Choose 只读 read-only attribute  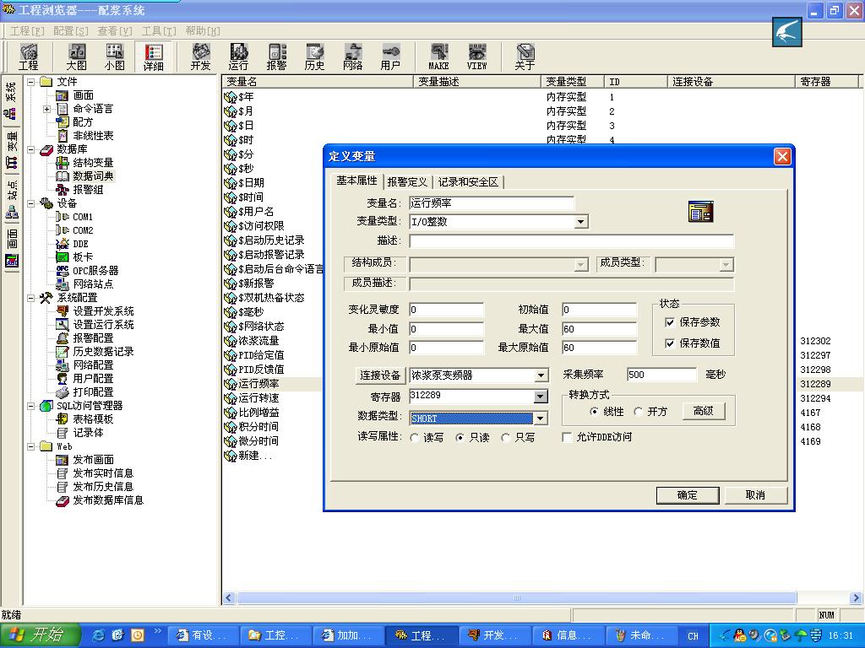[460, 438]
